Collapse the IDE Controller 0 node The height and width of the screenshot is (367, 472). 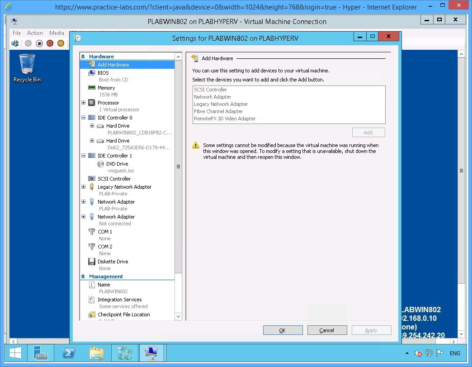pyautogui.click(x=83, y=118)
